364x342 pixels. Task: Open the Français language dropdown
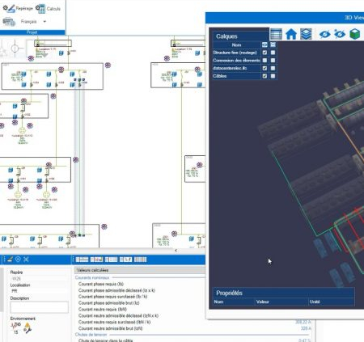pos(44,22)
